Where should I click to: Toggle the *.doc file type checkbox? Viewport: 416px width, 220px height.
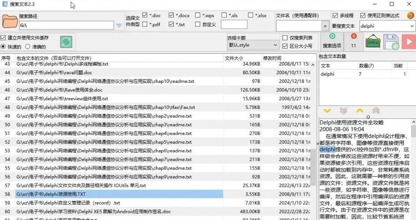pyautogui.click(x=145, y=15)
